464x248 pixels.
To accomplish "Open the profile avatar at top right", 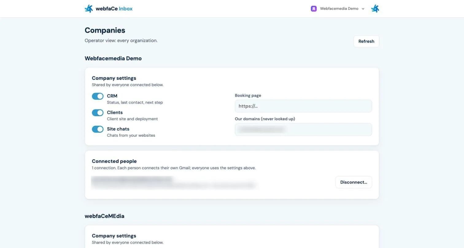I will (x=375, y=9).
